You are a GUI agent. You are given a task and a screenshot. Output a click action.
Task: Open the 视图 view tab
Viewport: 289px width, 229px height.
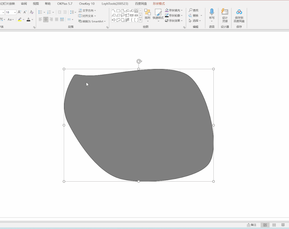pos(36,4)
